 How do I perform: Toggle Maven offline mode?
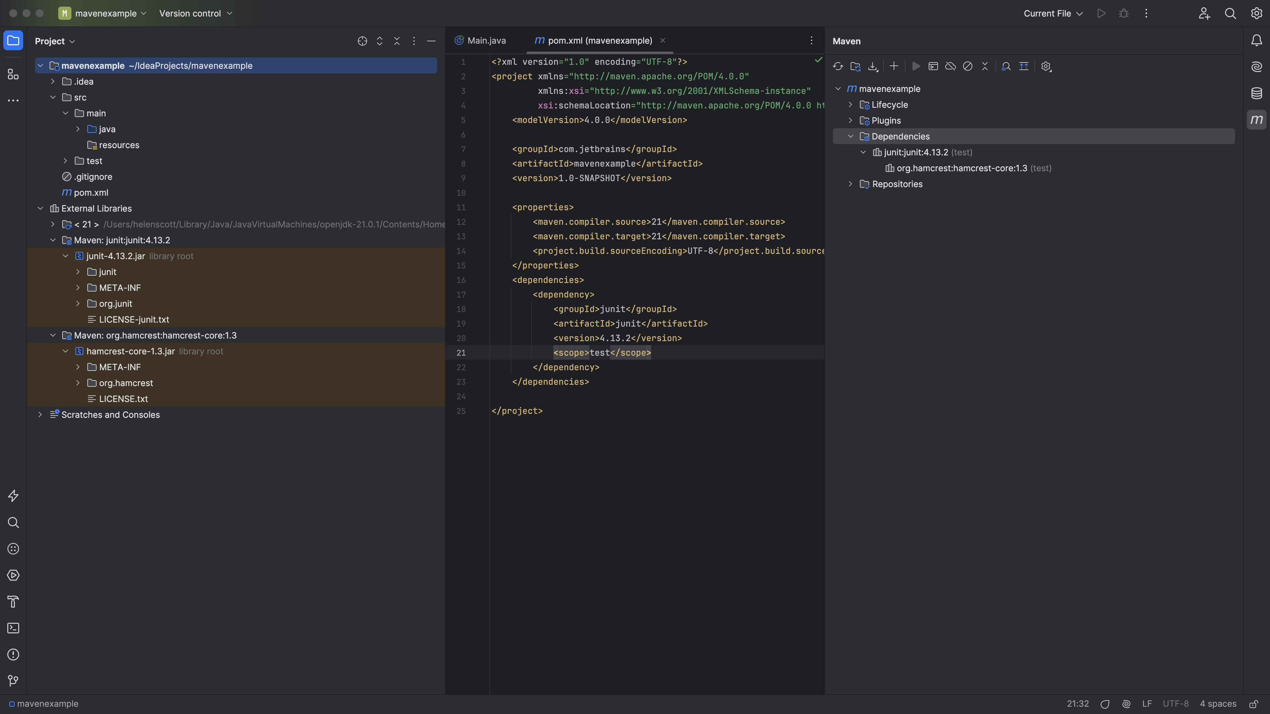coord(951,66)
